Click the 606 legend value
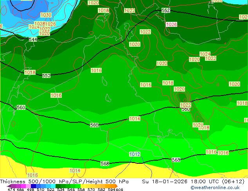 click(x=119, y=189)
